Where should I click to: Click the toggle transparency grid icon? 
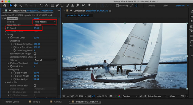[144, 96]
